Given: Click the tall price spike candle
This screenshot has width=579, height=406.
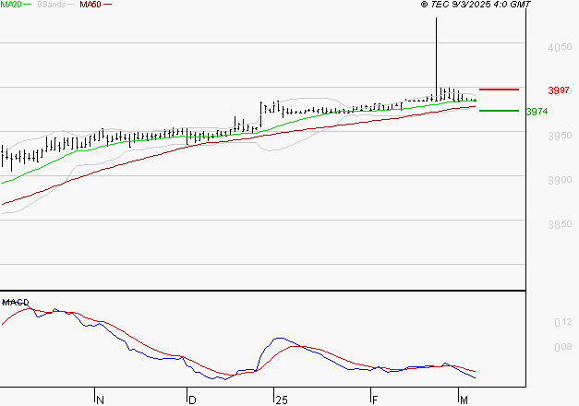Looking at the screenshot, I should (435, 55).
